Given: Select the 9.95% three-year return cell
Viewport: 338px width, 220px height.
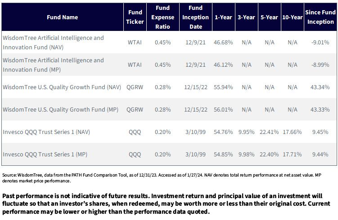Looking at the screenshot, I should [246, 132].
